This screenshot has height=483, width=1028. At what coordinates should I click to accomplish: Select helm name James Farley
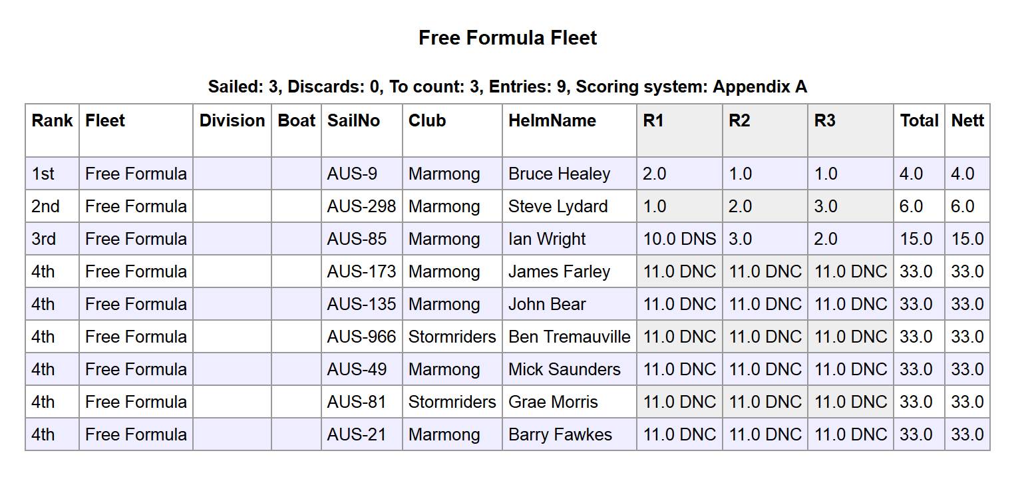point(559,272)
